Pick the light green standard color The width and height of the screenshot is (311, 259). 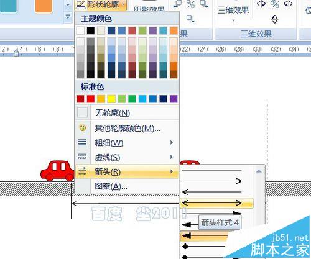point(122,99)
